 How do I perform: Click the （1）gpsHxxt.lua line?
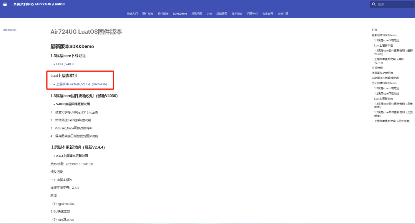click(x=63, y=204)
